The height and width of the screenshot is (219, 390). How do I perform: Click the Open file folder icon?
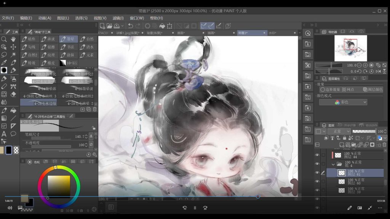pyautogui.click(x=109, y=26)
